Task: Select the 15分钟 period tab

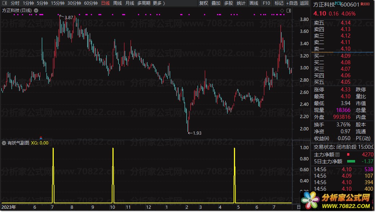Action: [x=58, y=3]
